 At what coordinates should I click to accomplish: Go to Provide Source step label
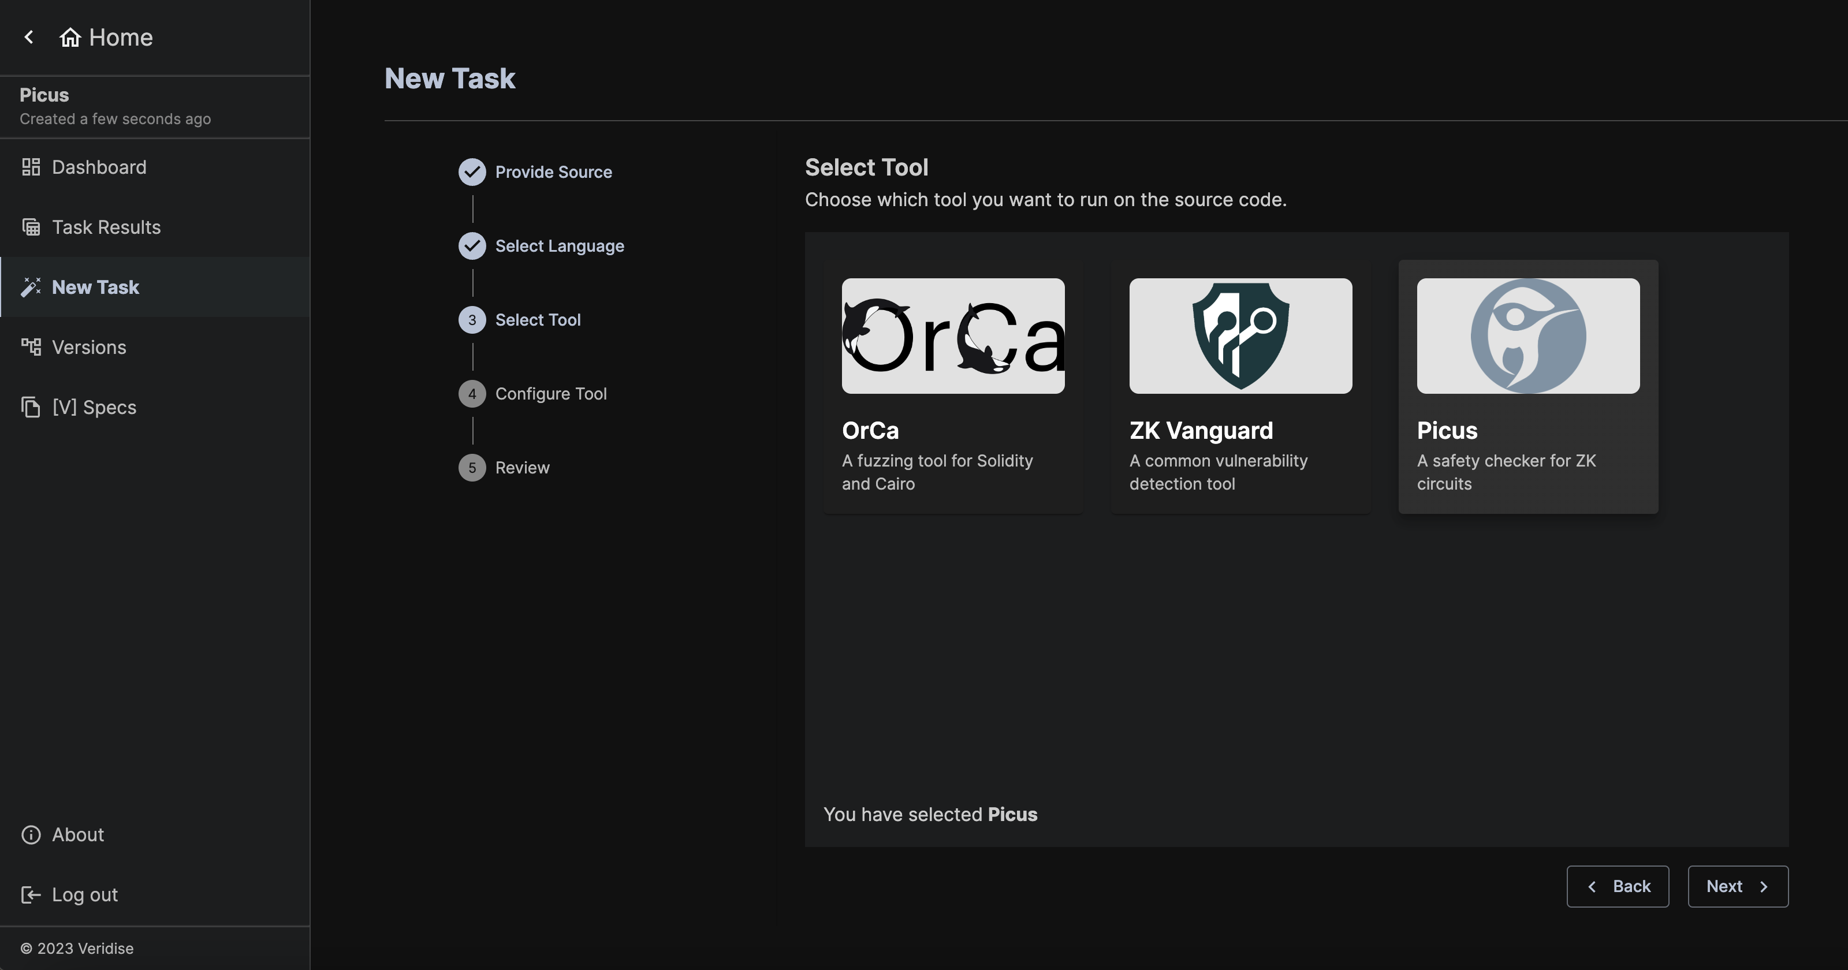coord(553,172)
